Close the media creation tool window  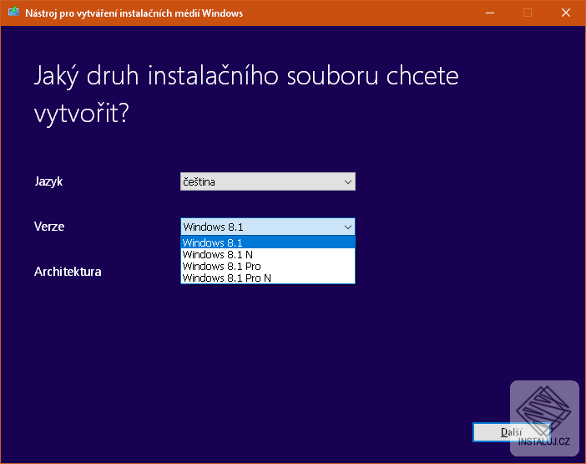coord(566,13)
